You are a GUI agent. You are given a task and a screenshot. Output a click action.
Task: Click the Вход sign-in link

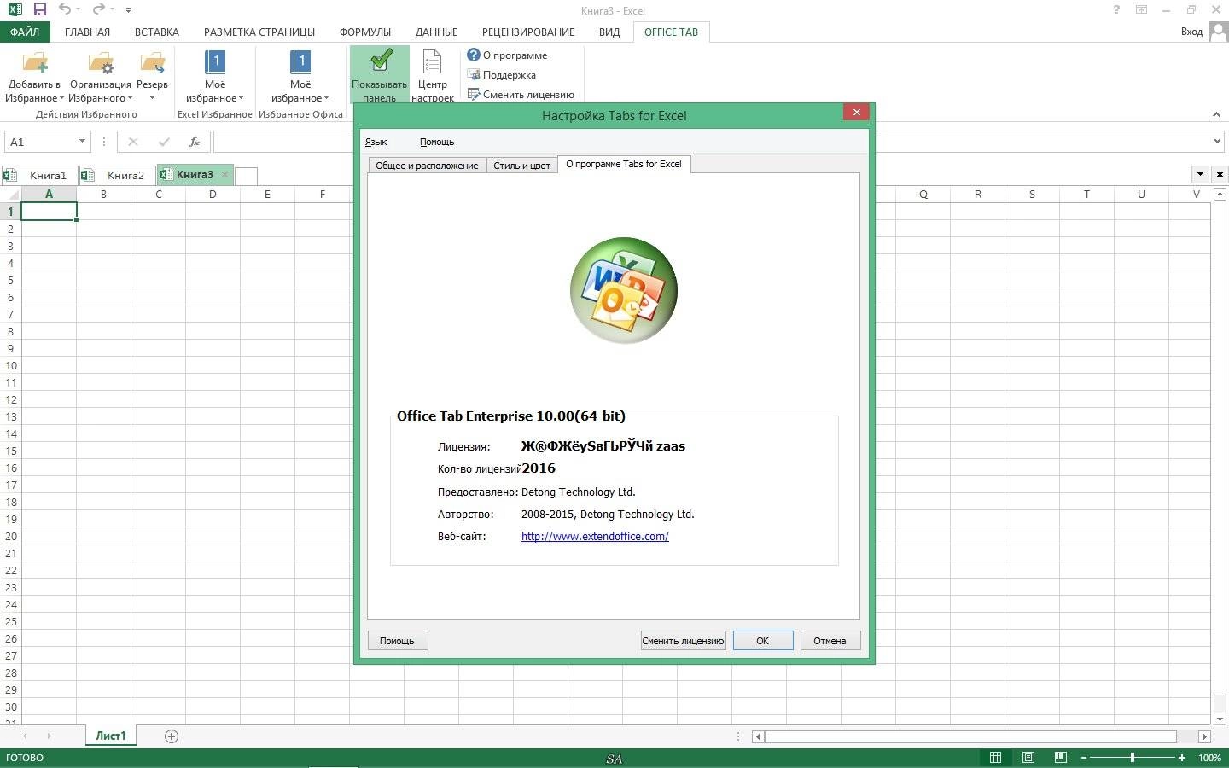coord(1191,32)
